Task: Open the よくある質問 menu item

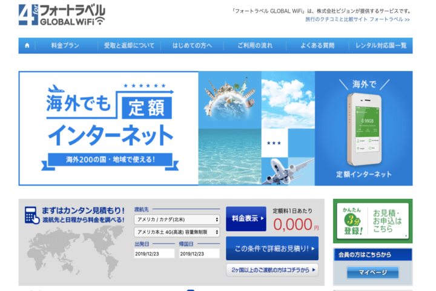Action: [x=318, y=45]
